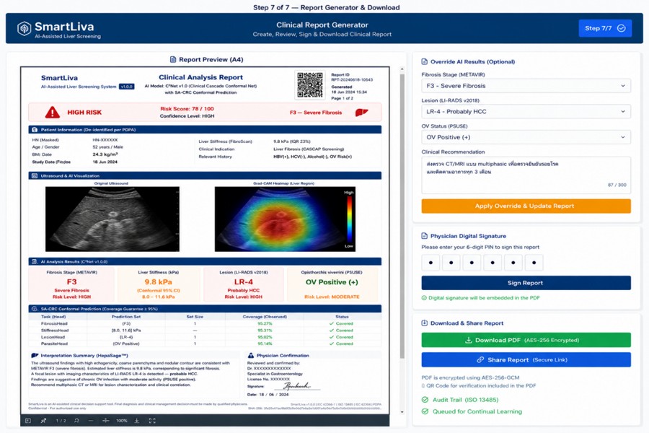Click the report preview vertical scrollbar
649x433 pixels.
coord(402,216)
